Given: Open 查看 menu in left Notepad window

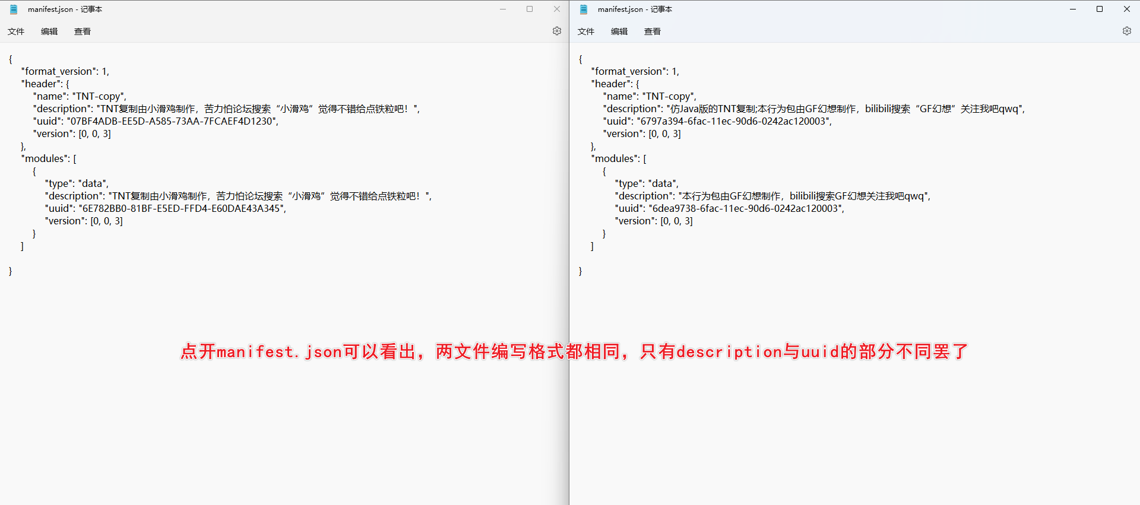Looking at the screenshot, I should (x=83, y=31).
